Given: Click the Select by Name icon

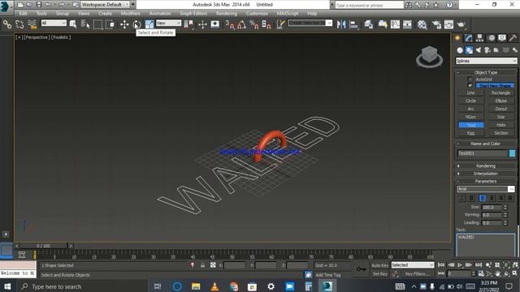Looking at the screenshot, I should (x=85, y=24).
